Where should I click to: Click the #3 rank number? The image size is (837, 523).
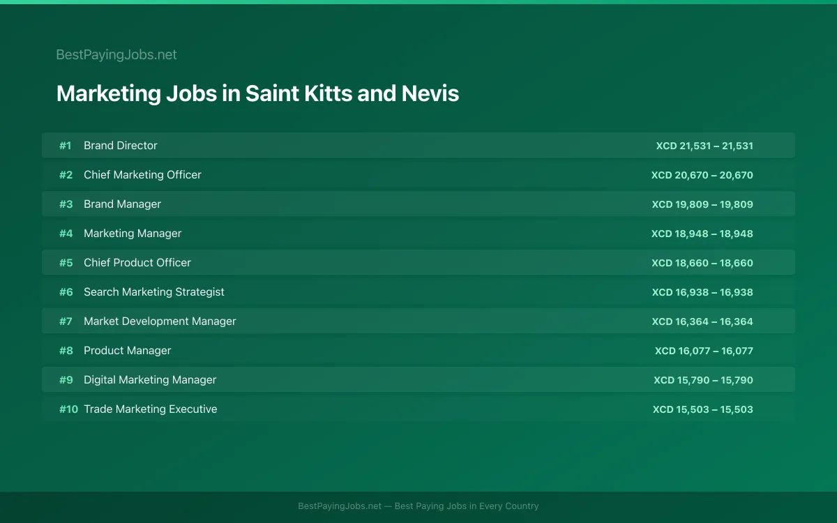(x=66, y=204)
